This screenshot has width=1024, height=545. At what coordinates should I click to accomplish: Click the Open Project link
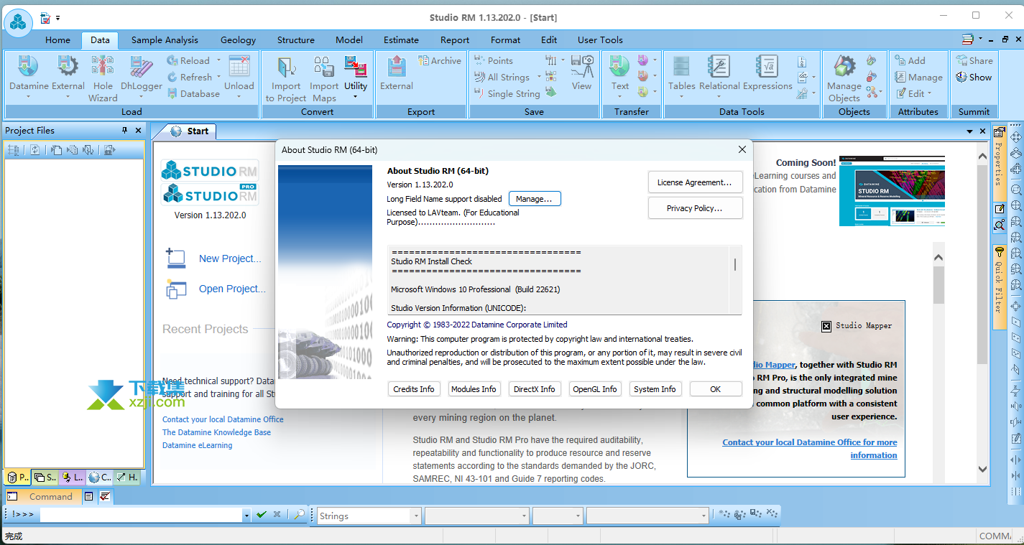click(x=232, y=289)
